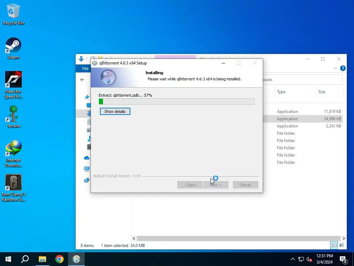
Task: Click the qBittorrent setup taskbar icon
Action: [x=76, y=259]
